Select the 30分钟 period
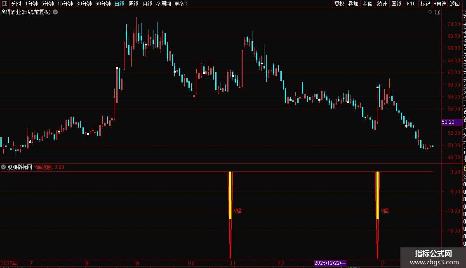 tap(84, 4)
